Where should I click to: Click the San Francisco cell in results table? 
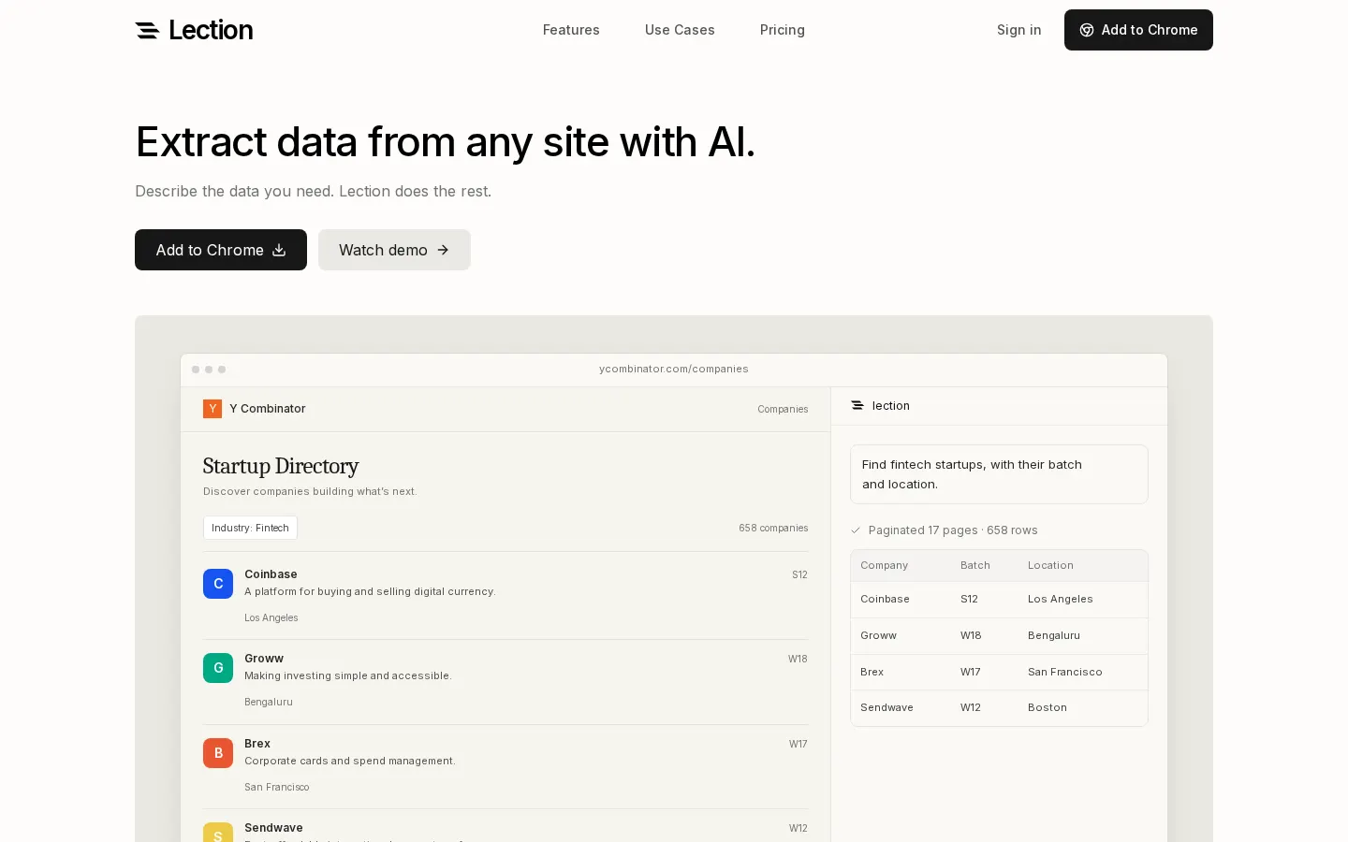click(1065, 672)
